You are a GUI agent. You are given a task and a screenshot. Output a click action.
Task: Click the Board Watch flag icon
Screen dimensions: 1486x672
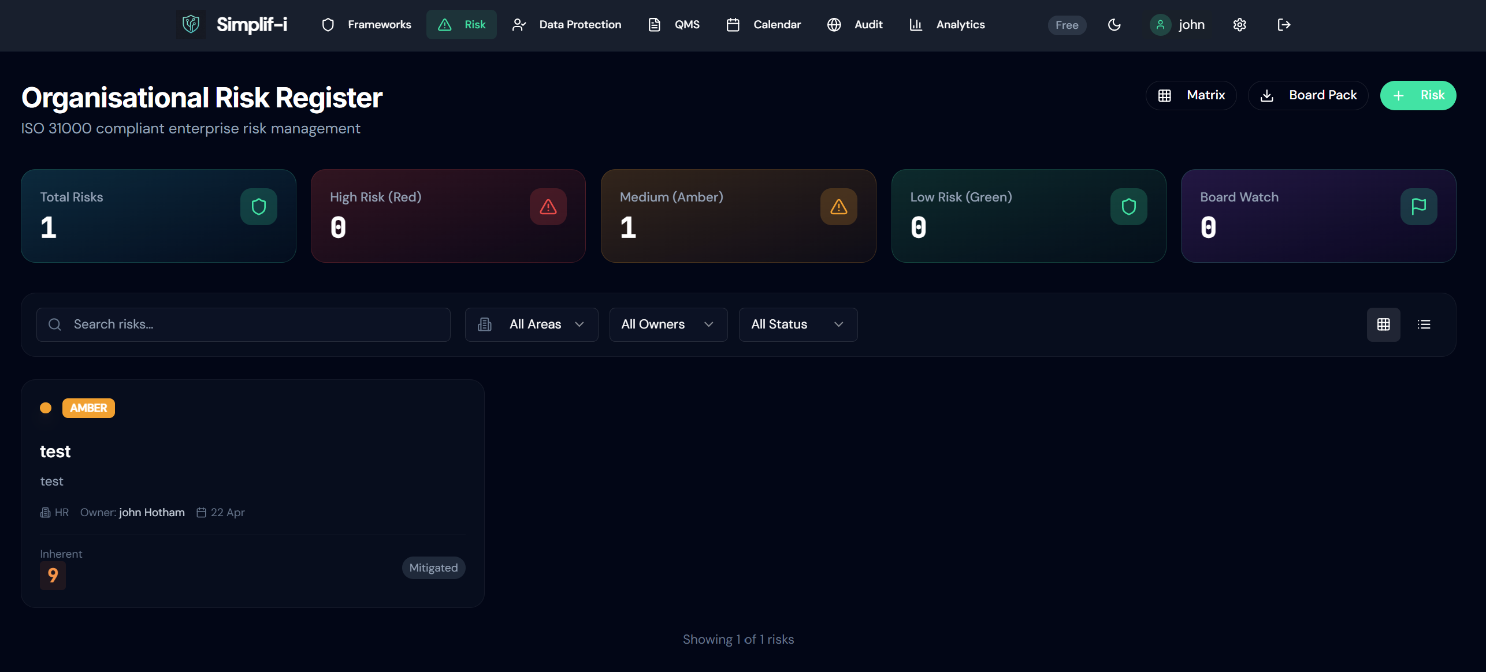click(x=1418, y=207)
